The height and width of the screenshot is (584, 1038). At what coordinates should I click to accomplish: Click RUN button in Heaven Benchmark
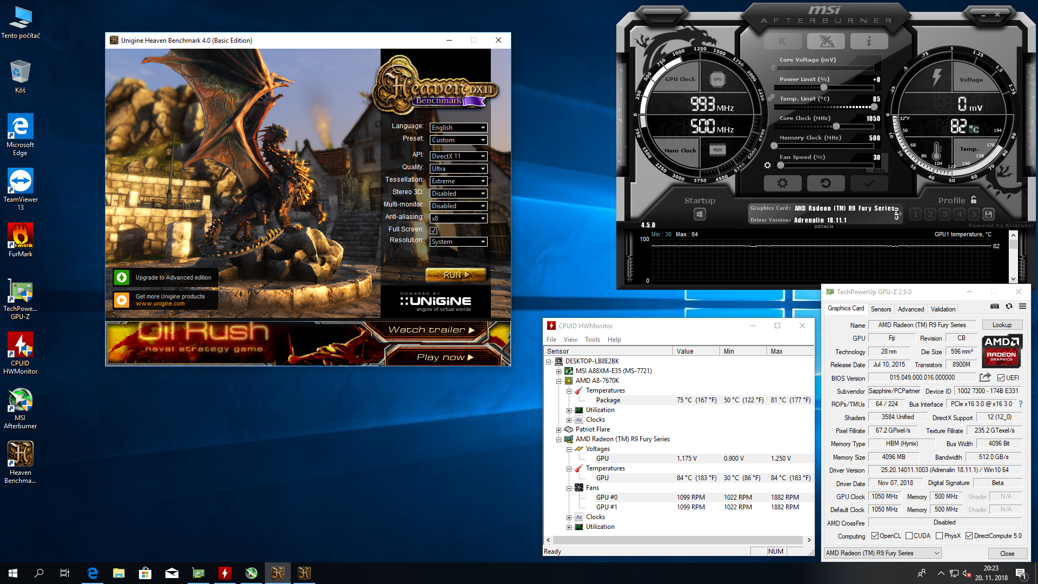(x=456, y=275)
